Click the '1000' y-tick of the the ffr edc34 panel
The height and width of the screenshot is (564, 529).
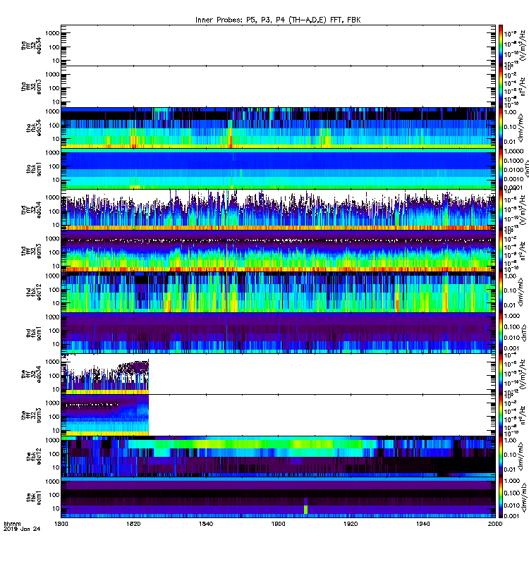click(x=52, y=362)
